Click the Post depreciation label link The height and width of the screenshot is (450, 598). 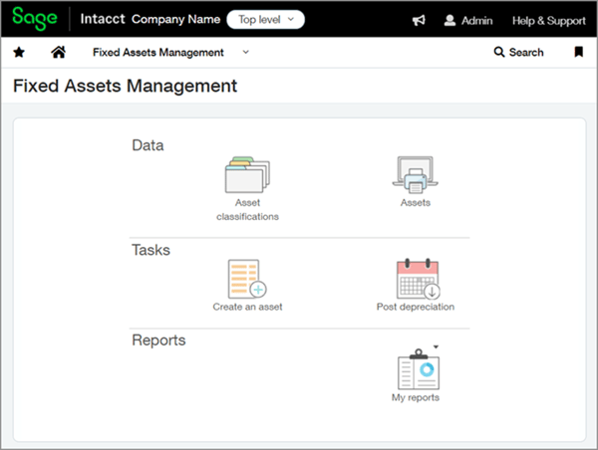(x=416, y=307)
